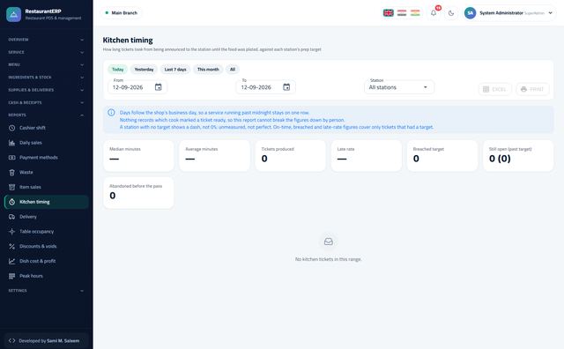Screen dimensions: 564x349
Task: Expand the Menu sidebar section
Action: pos(46,64)
